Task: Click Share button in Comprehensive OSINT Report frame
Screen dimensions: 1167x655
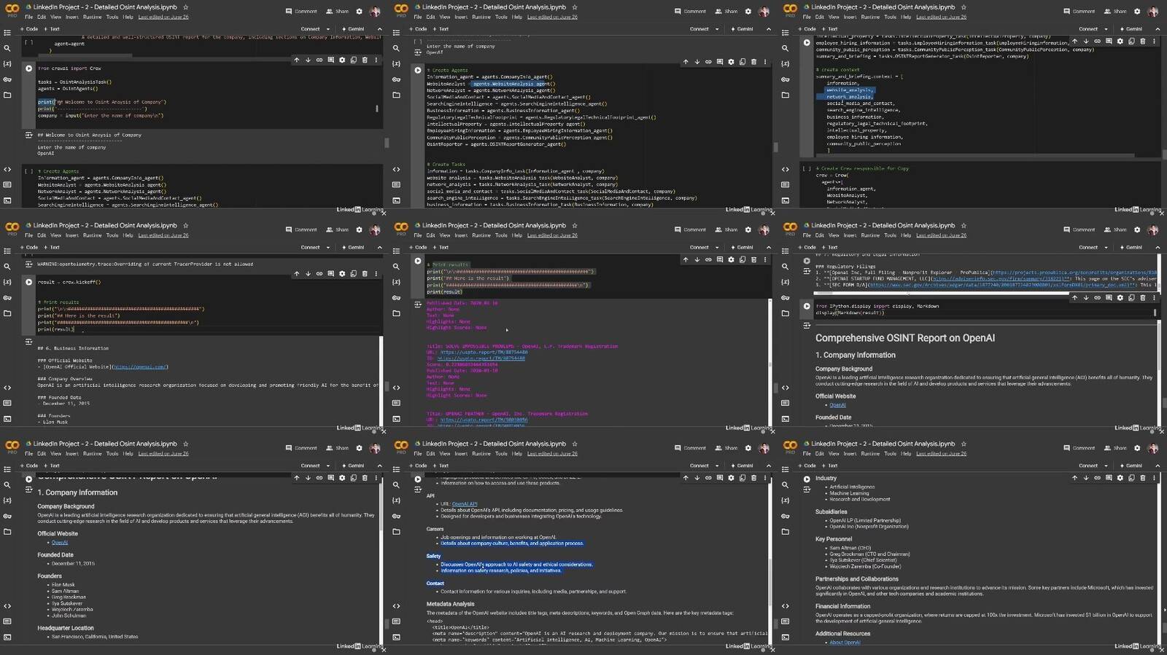Action: [1116, 230]
